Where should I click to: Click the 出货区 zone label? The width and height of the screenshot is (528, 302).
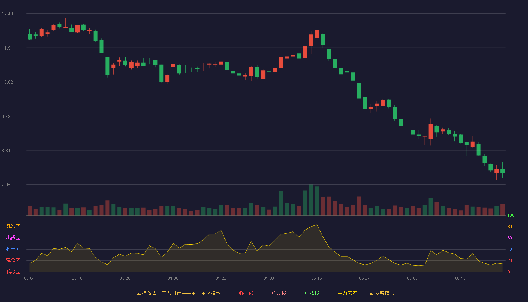click(13, 238)
